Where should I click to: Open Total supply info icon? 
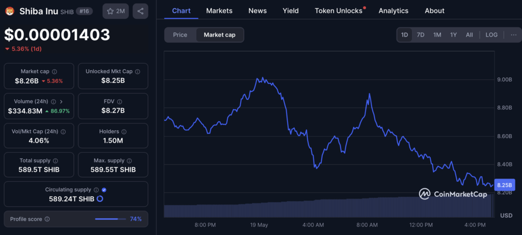point(56,161)
